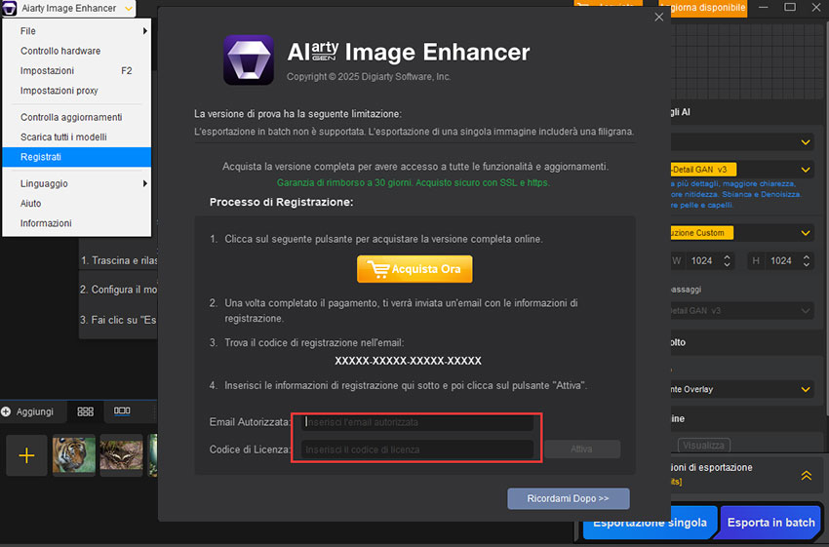This screenshot has height=547, width=829.
Task: Open the top dropdown under AI section
Action: [742, 141]
